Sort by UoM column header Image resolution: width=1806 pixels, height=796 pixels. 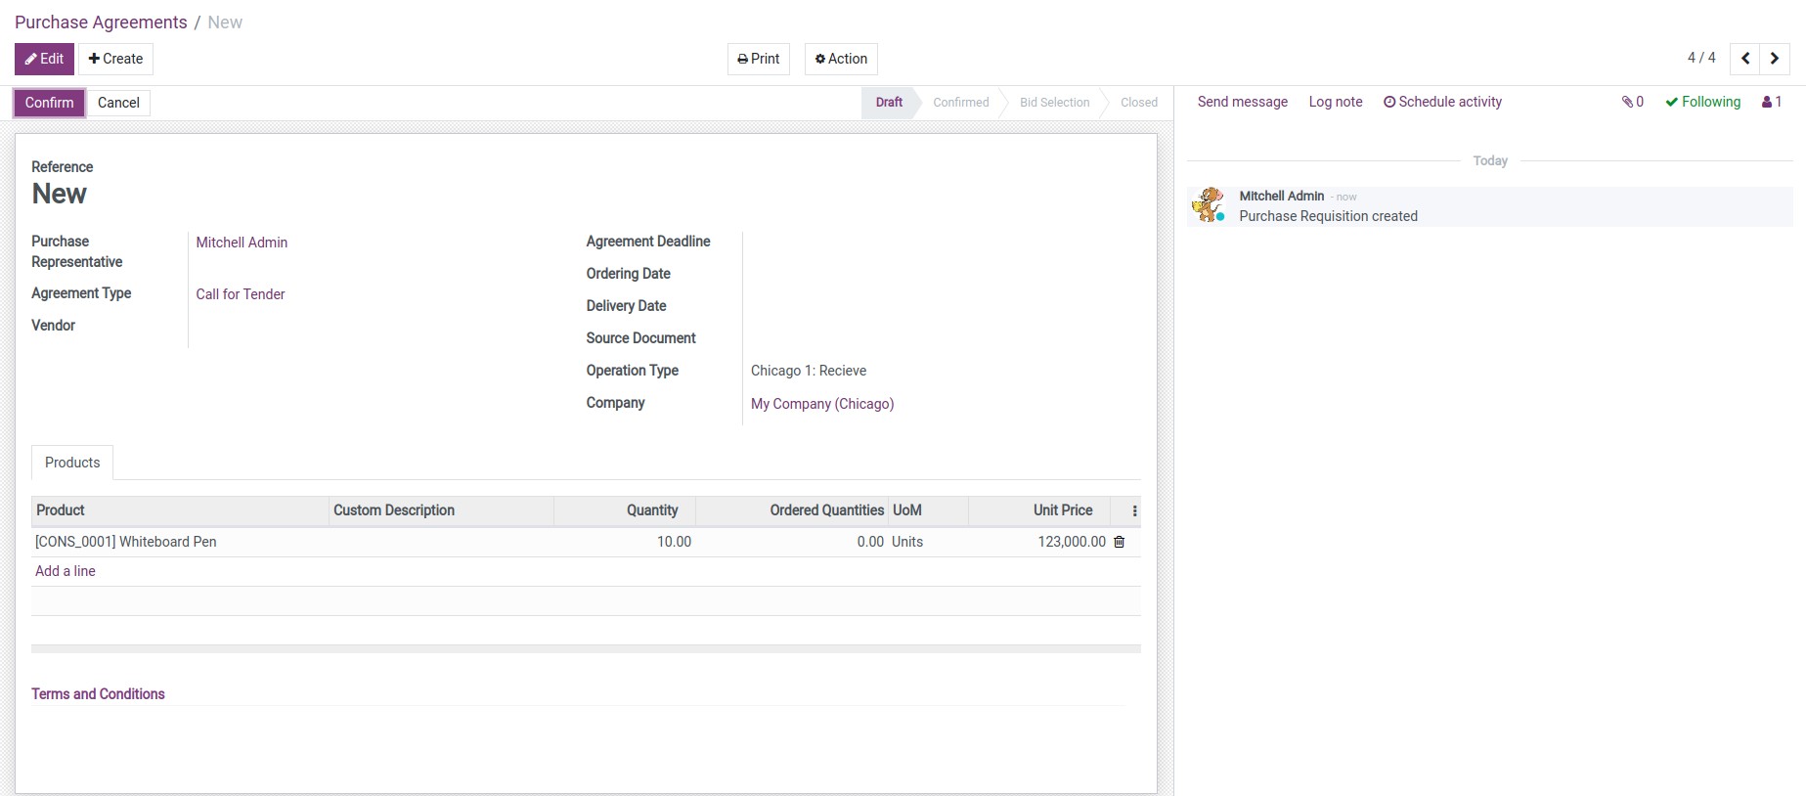click(928, 510)
